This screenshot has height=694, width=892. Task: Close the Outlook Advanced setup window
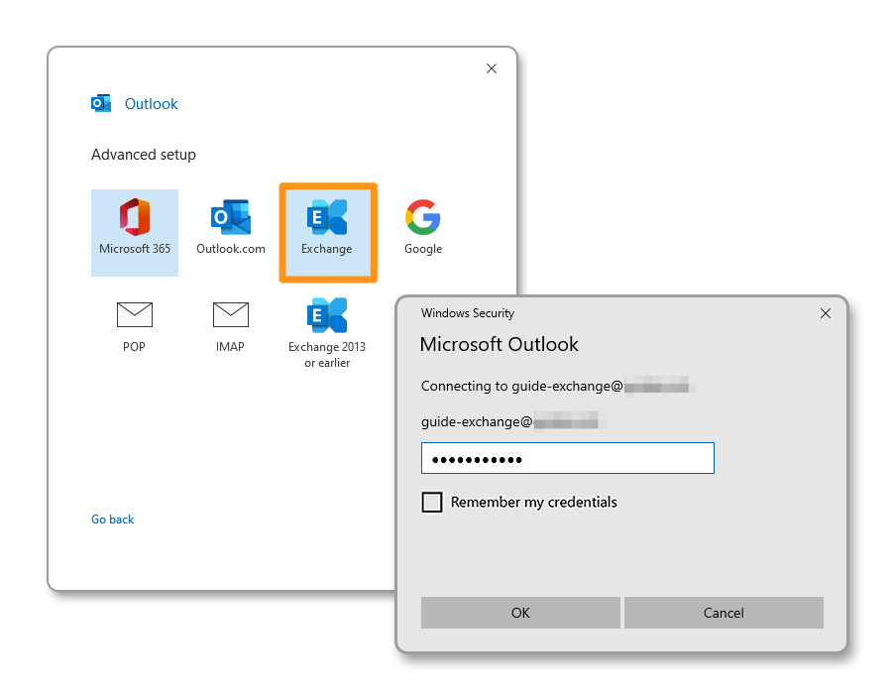click(x=492, y=69)
